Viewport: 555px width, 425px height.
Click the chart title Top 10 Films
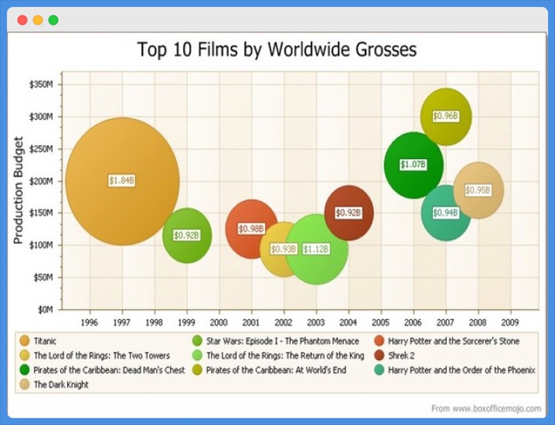tap(277, 50)
